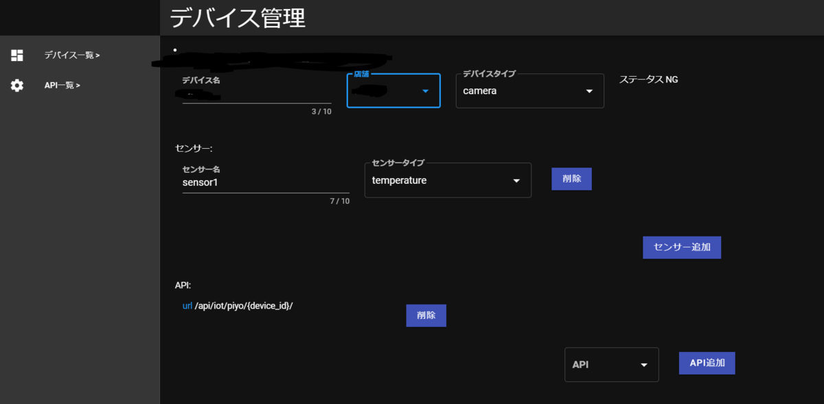
Task: Click the url /api/iot/piyo/{device_id}/ text
Action: [x=238, y=306]
